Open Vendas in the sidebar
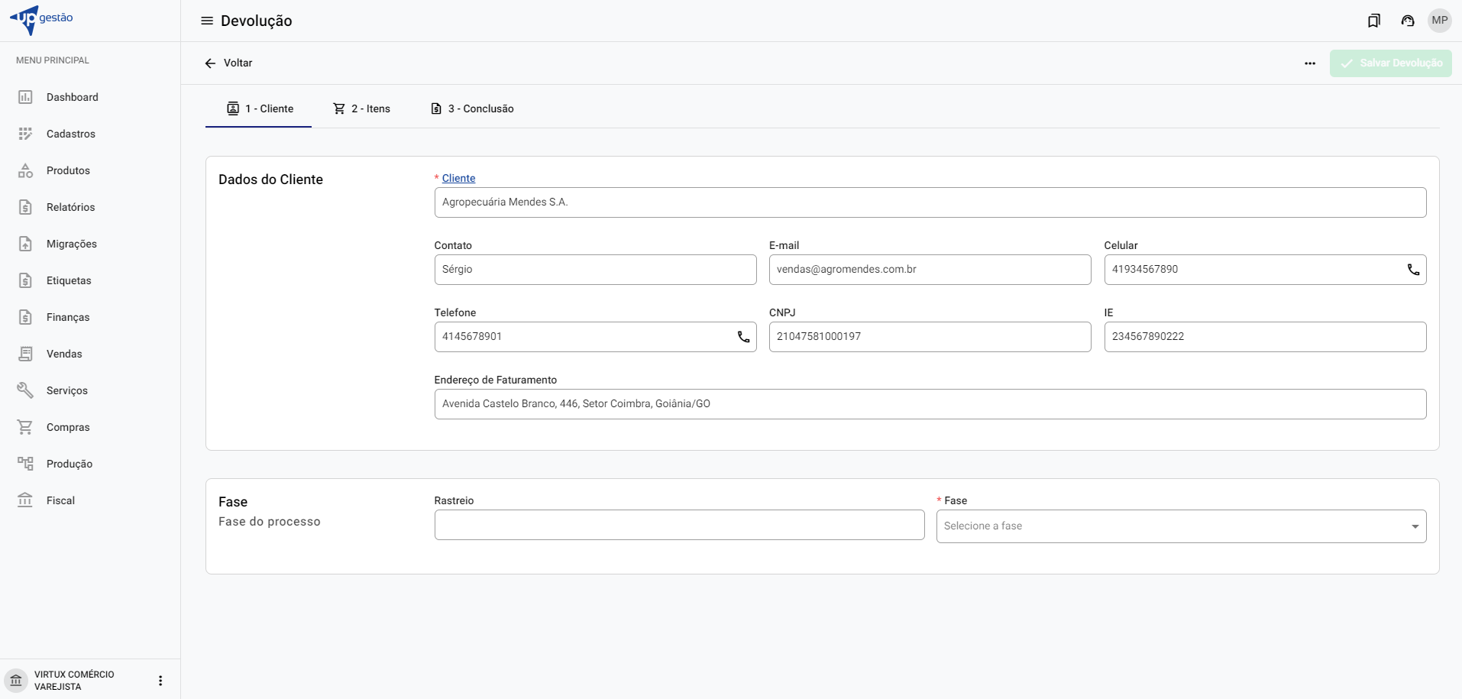 pyautogui.click(x=64, y=354)
